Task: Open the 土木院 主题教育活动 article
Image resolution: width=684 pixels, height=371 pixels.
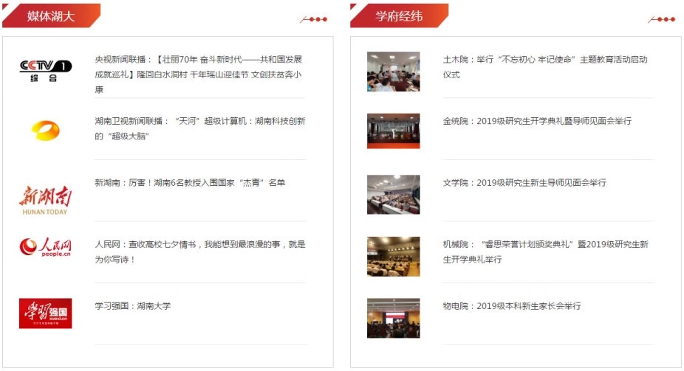Action: [x=544, y=66]
